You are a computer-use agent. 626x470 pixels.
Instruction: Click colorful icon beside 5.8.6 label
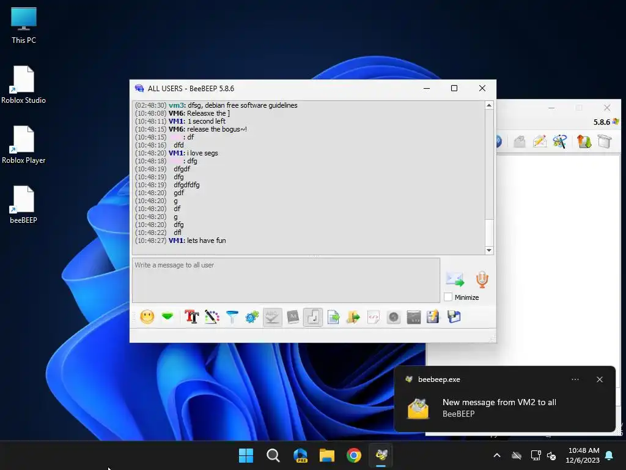point(616,122)
